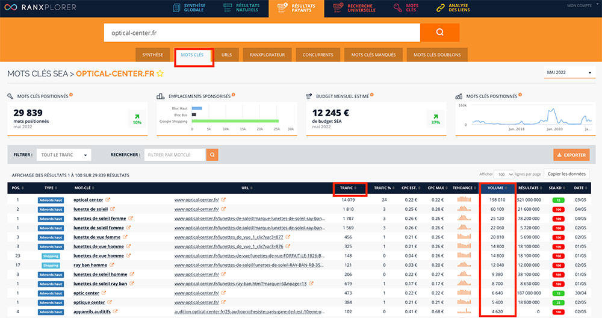This screenshot has height=318, width=602.
Task: Open the lines-per-page '100' dropdown
Action: tap(504, 175)
